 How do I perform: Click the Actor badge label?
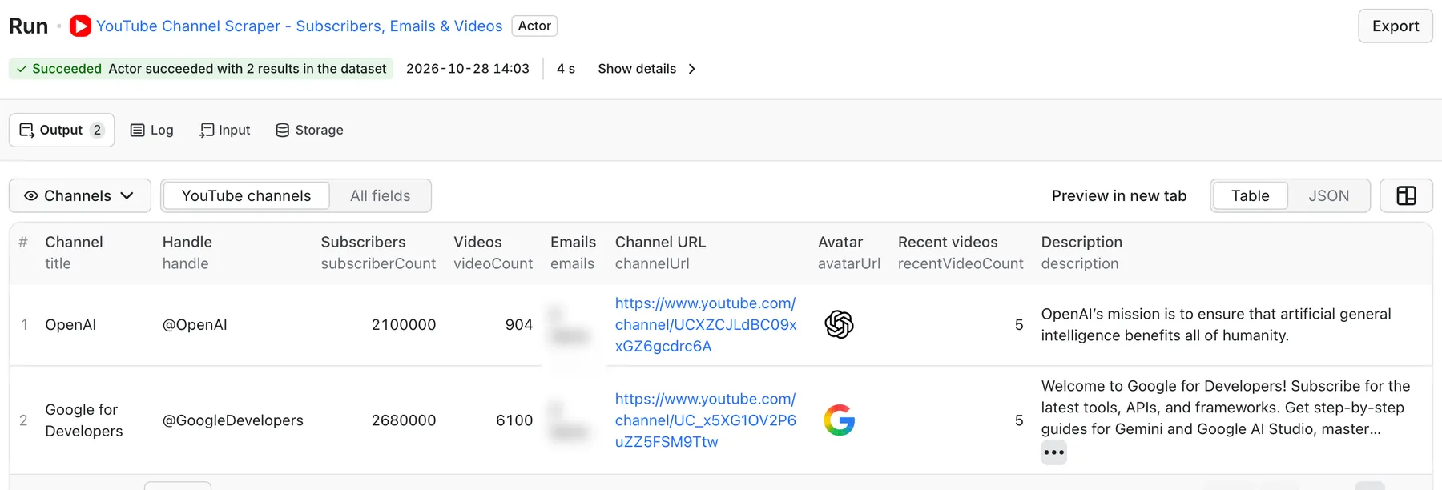tap(534, 26)
